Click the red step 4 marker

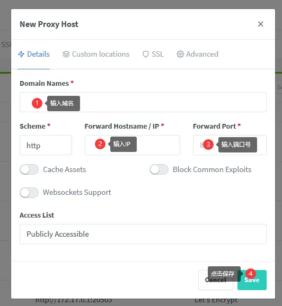[x=251, y=274]
